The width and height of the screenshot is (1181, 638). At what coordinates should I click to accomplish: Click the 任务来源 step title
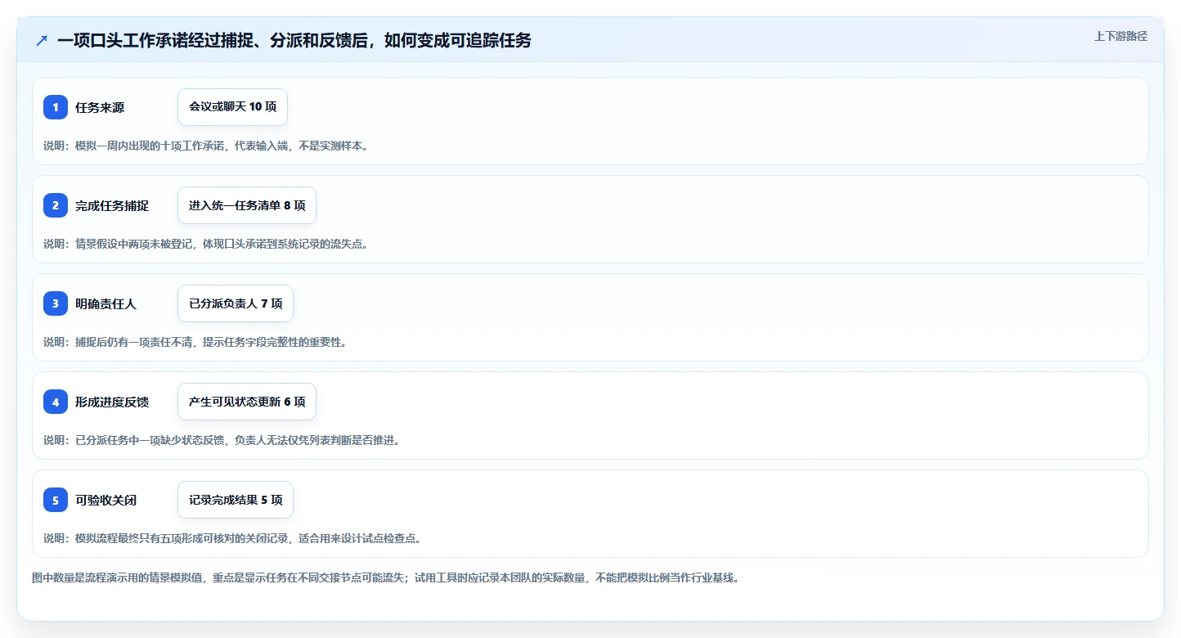point(100,107)
